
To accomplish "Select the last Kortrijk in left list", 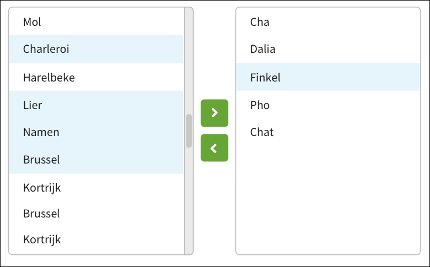I will [x=96, y=239].
